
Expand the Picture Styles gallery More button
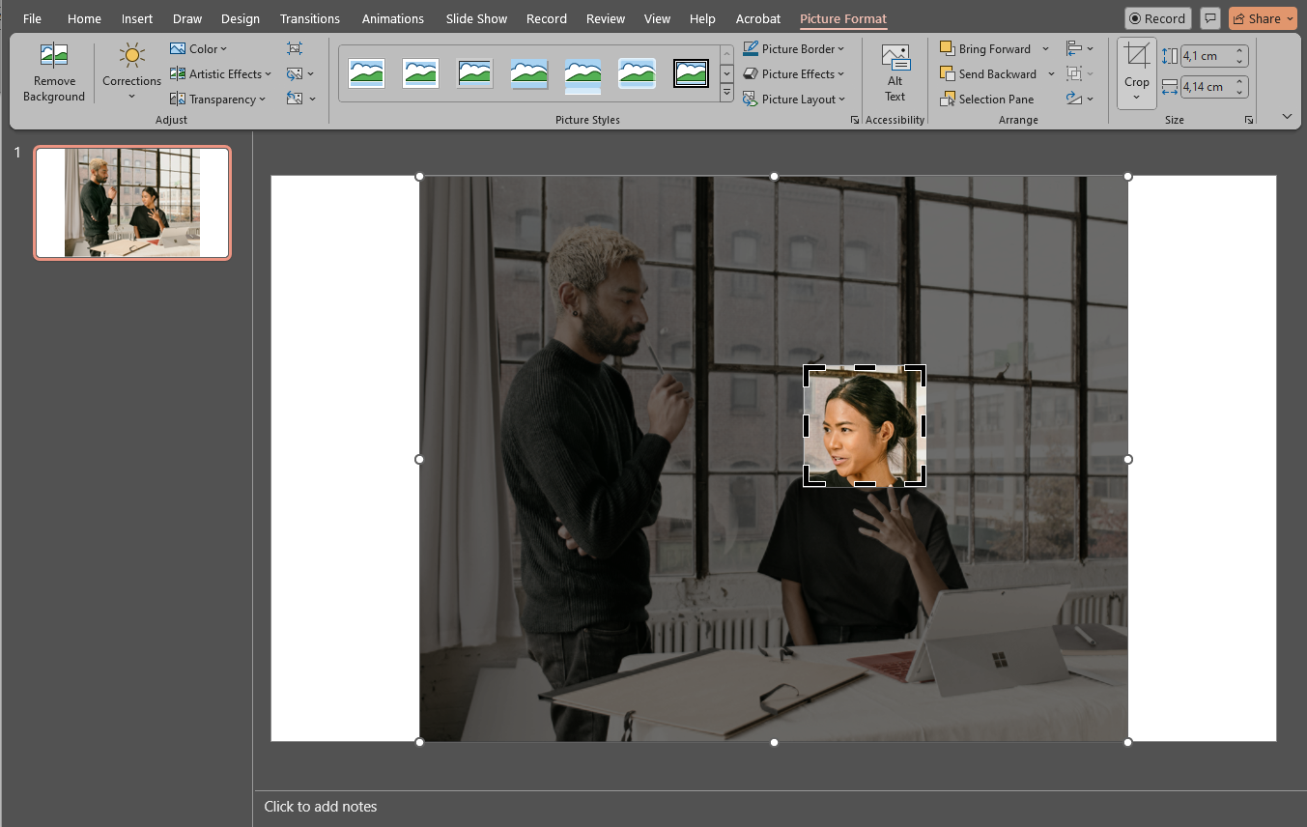(x=726, y=93)
